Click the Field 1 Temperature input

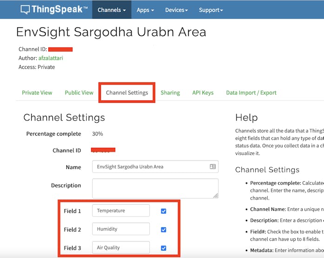pos(121,211)
